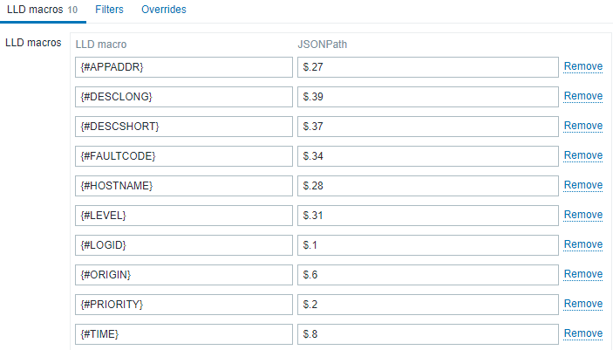Viewport: 613px width, 350px height.
Task: Switch to the Filters tab
Action: click(x=109, y=10)
